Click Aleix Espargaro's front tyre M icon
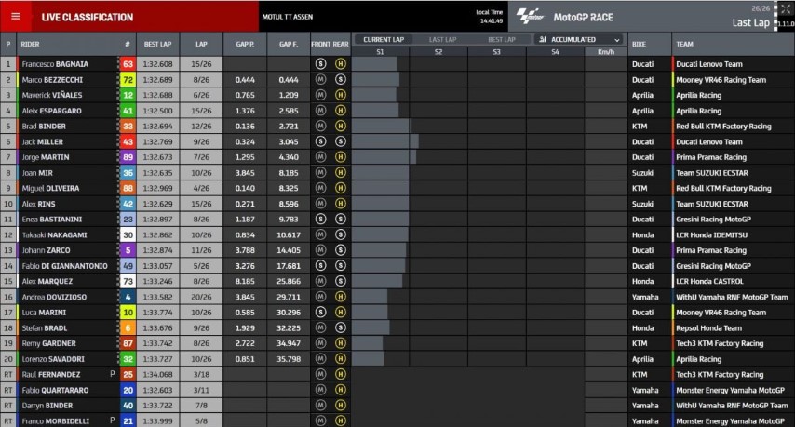Screen dimensions: 795x427 (x=320, y=111)
